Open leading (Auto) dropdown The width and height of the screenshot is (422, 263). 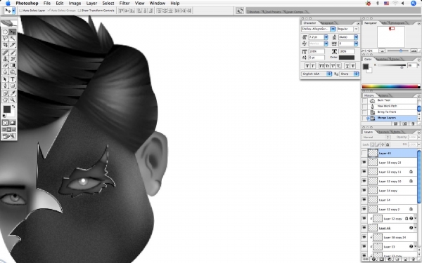(x=356, y=37)
